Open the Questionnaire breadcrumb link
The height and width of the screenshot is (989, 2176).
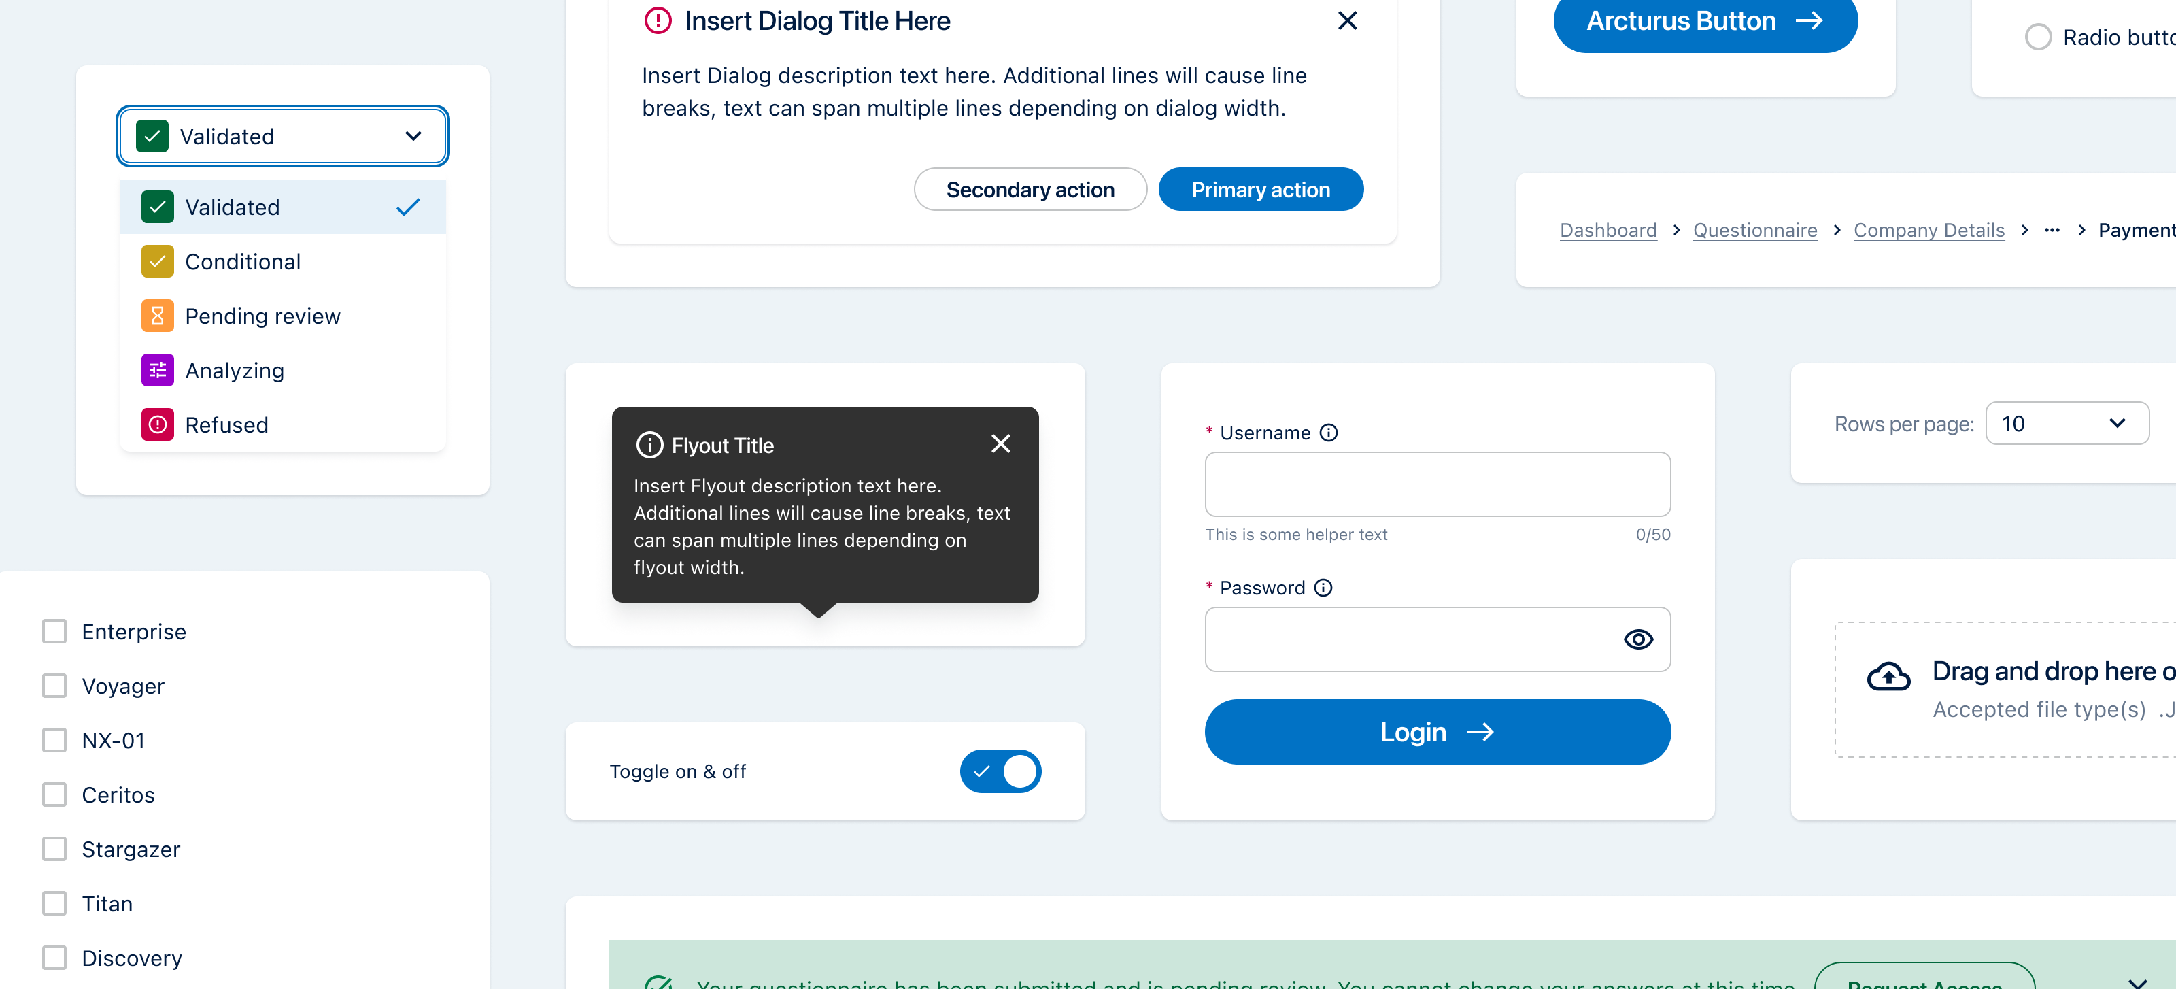pos(1754,230)
